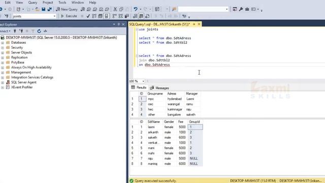Open the Tools menu
This screenshot has width=325, height=183.
pos(62,3)
